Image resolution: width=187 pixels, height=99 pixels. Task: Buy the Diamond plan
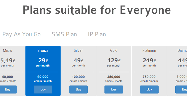pyautogui.click(x=181, y=89)
